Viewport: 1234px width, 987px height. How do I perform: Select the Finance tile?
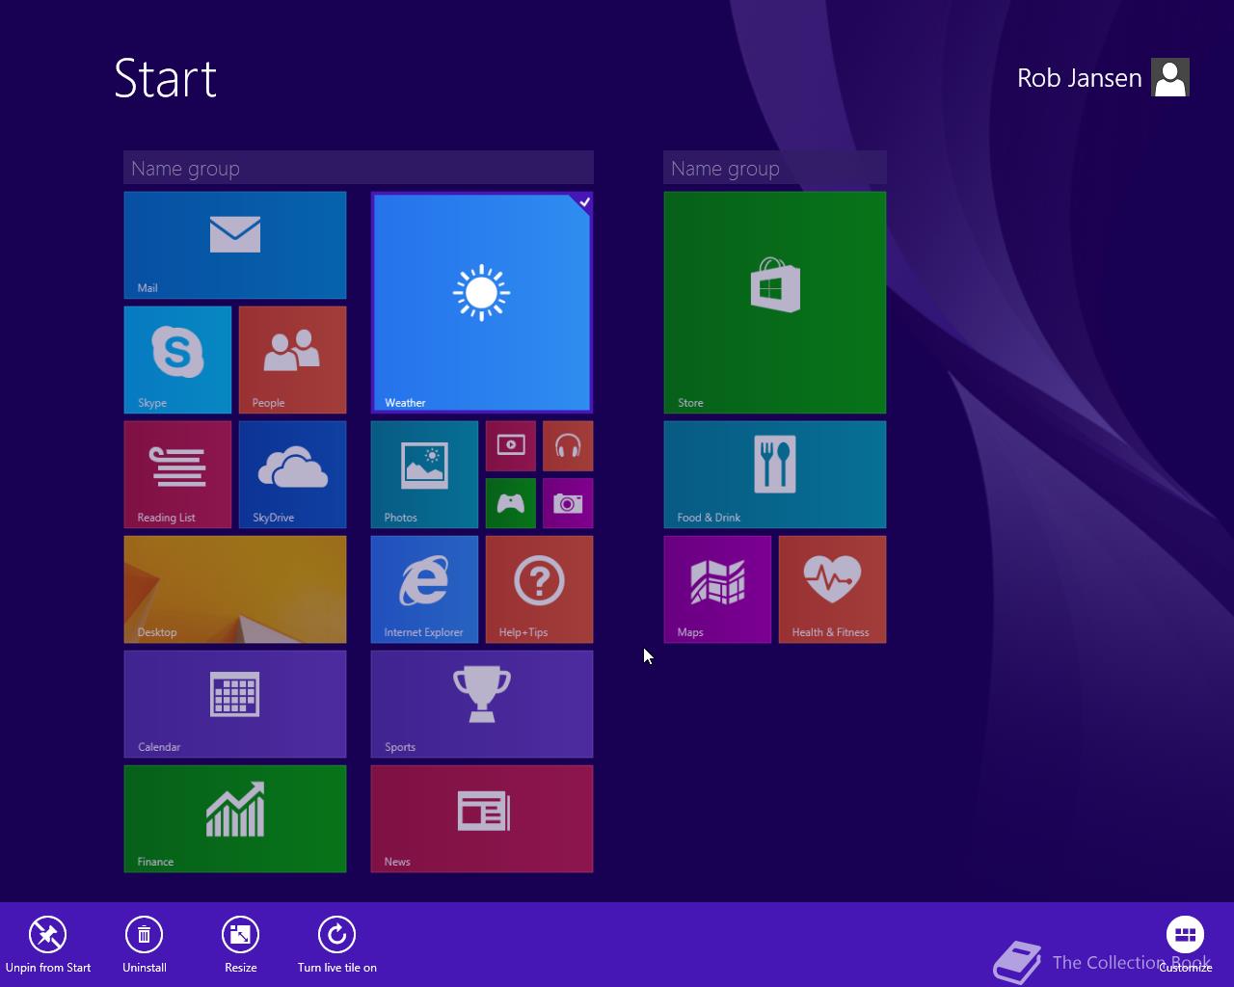(235, 818)
